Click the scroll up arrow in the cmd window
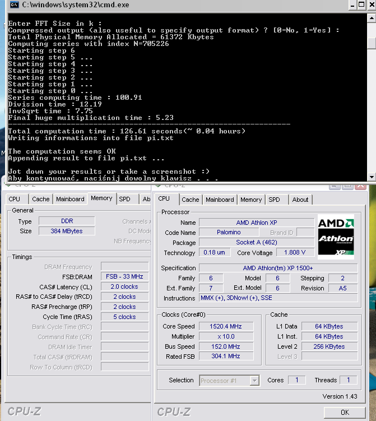 pos(372,18)
